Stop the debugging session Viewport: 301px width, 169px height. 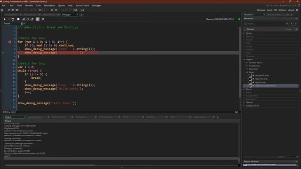point(18,19)
